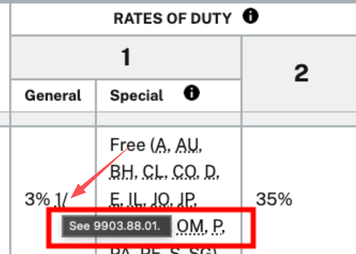Click the 35% column 2 rate
Viewport: 356px width, 254px height.
274,199
